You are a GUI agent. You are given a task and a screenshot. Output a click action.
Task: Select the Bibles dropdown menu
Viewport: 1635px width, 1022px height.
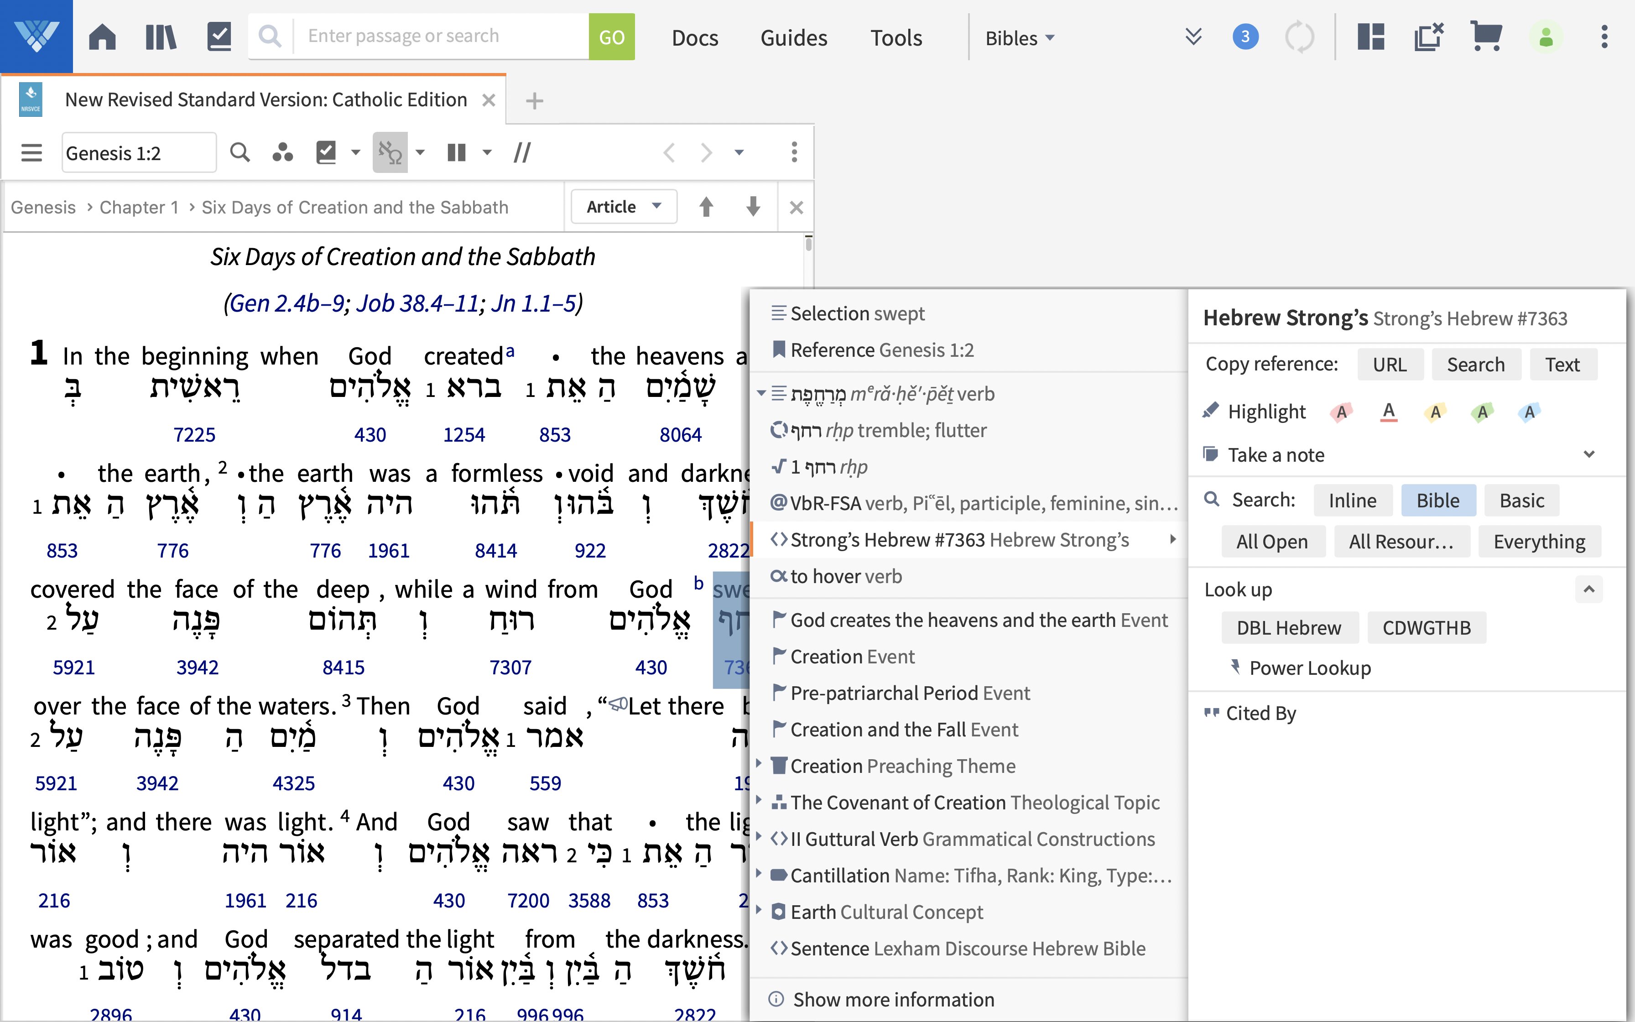click(x=1020, y=36)
